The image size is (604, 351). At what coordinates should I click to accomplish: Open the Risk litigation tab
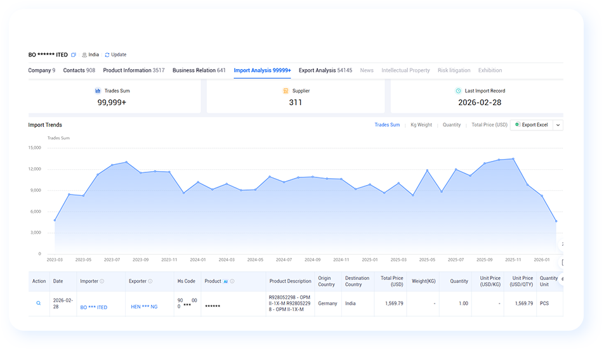pos(454,70)
